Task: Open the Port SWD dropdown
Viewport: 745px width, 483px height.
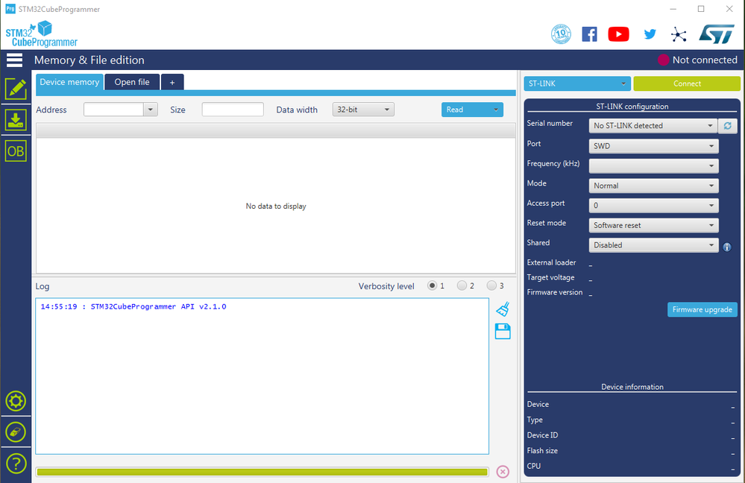Action: pos(653,146)
